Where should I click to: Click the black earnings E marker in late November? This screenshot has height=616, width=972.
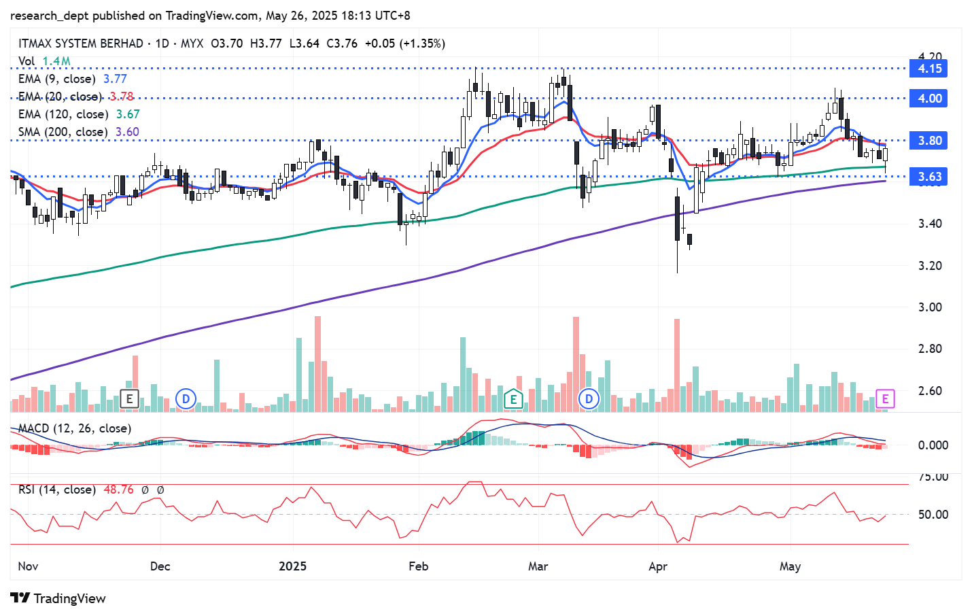129,399
